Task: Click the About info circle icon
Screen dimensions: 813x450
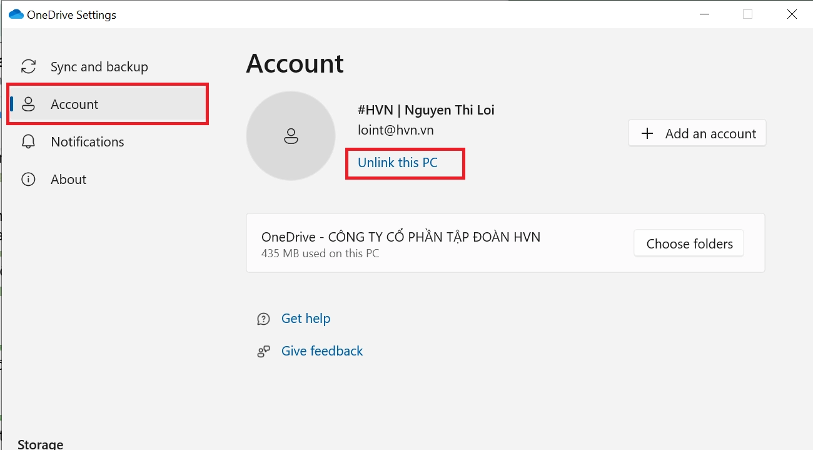Action: click(28, 180)
